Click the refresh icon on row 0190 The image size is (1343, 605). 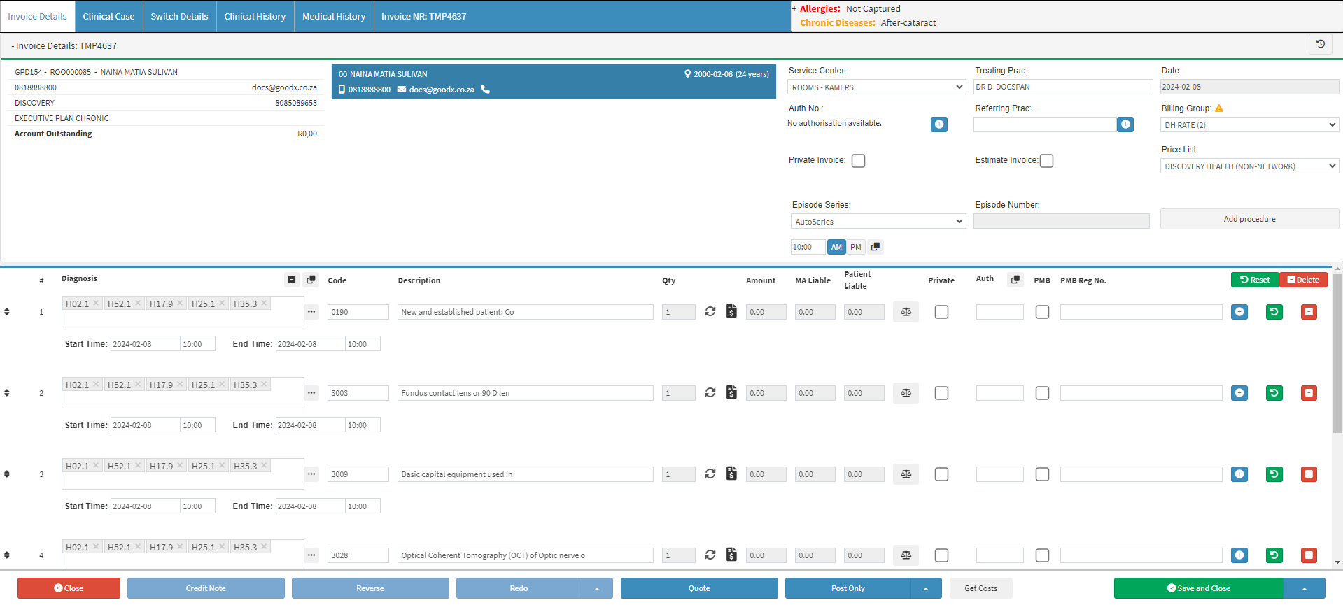pyautogui.click(x=710, y=312)
